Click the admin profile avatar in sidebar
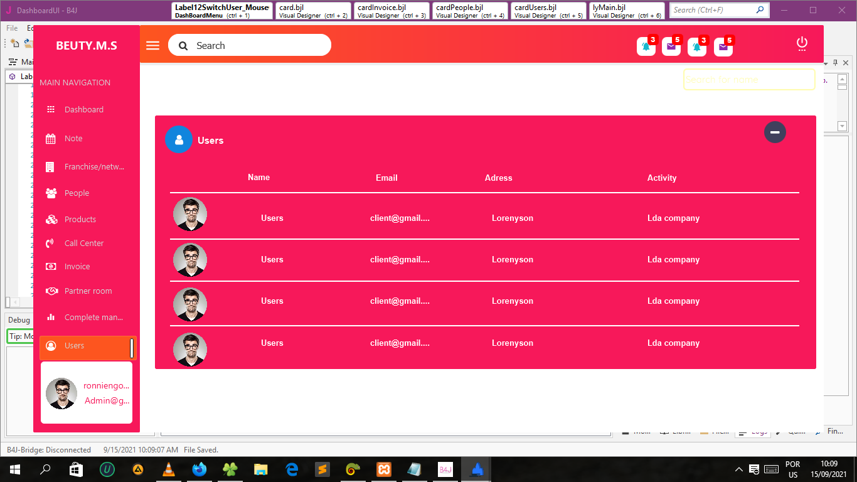Viewport: 857px width, 482px height. click(61, 394)
